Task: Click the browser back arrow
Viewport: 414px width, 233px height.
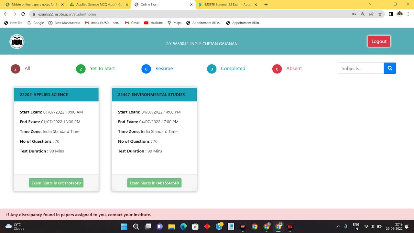Action: [6, 14]
